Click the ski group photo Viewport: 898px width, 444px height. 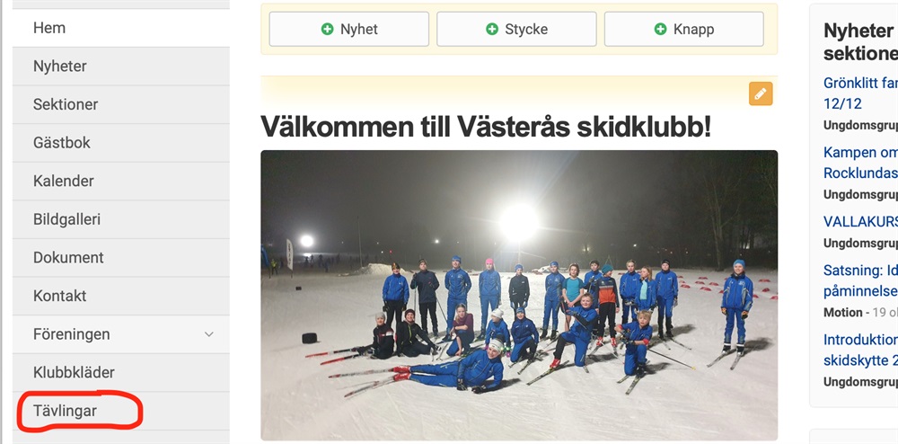(519, 295)
